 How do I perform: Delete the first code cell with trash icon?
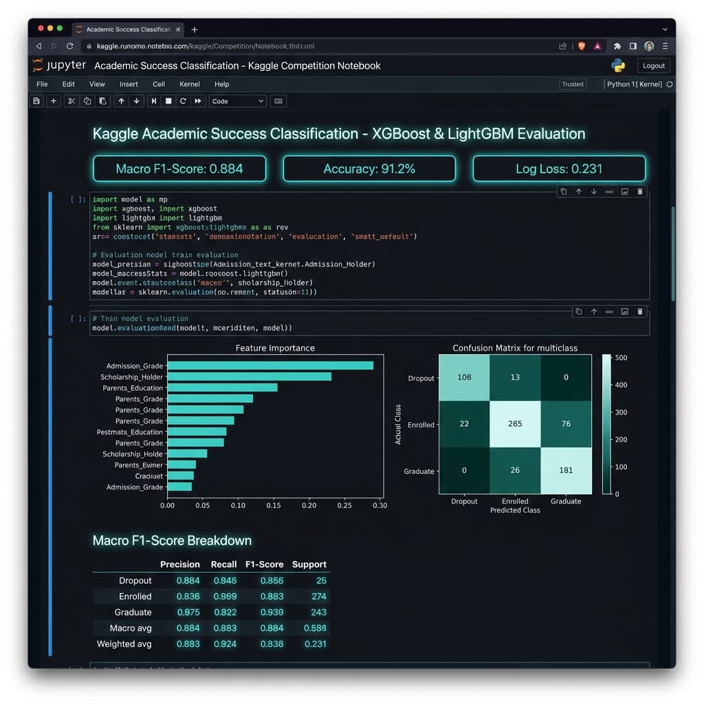point(640,192)
